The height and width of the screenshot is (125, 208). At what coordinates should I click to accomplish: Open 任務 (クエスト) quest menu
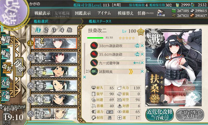click(146, 13)
